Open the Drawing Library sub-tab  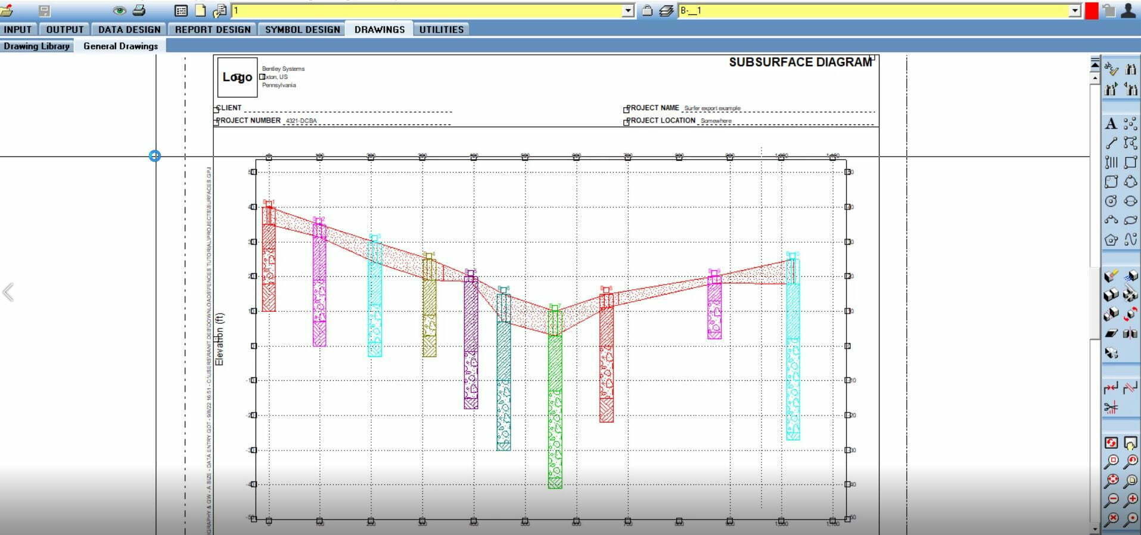(36, 46)
